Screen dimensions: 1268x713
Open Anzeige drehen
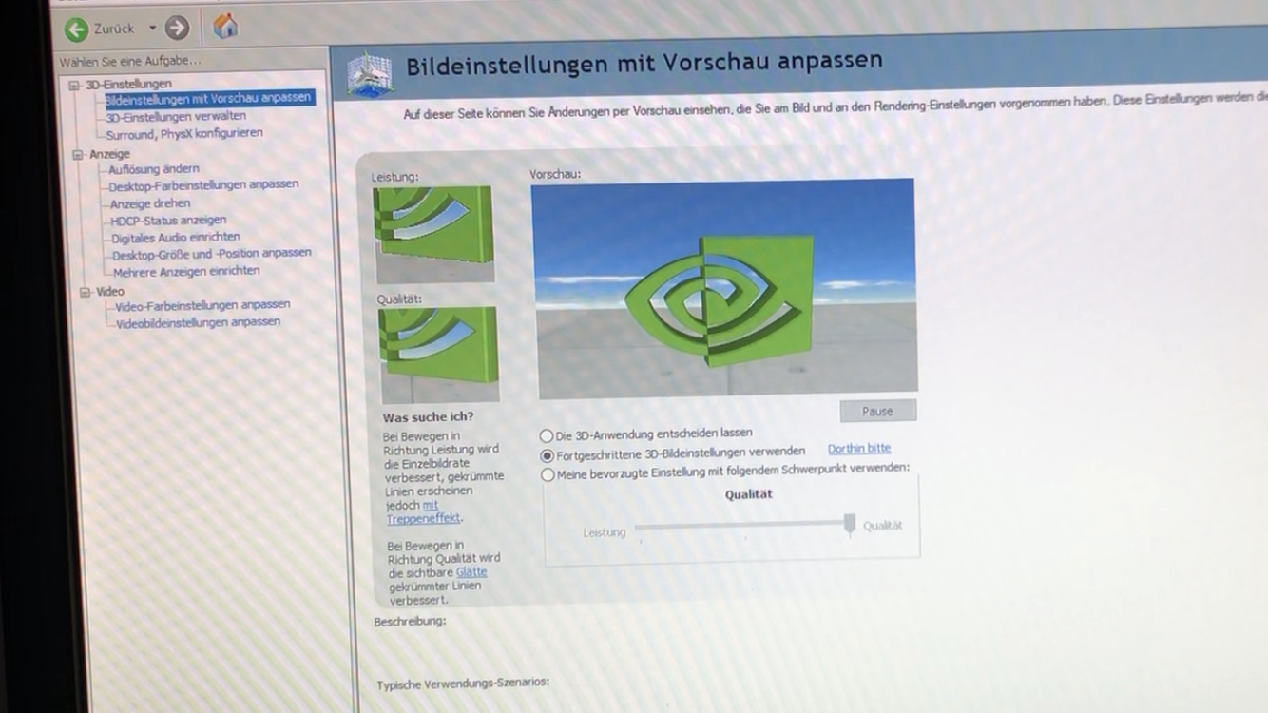150,203
